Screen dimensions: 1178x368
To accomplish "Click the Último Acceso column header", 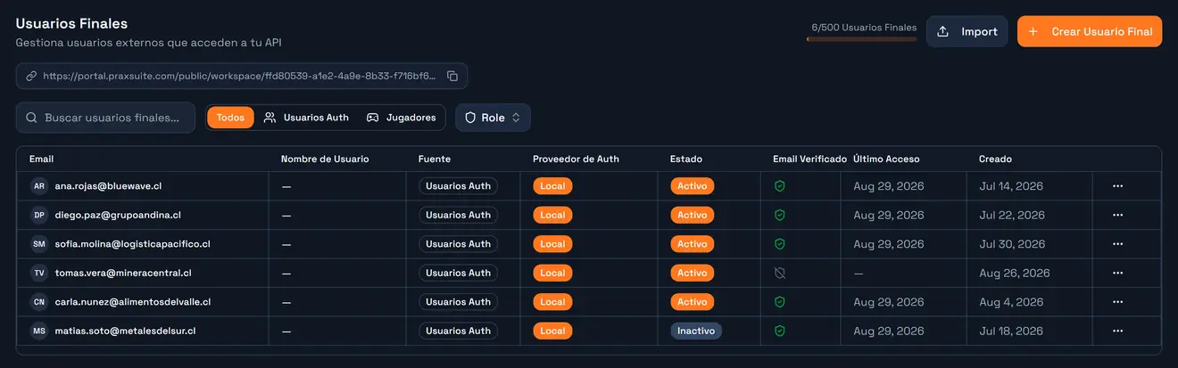I will pyautogui.click(x=886, y=159).
